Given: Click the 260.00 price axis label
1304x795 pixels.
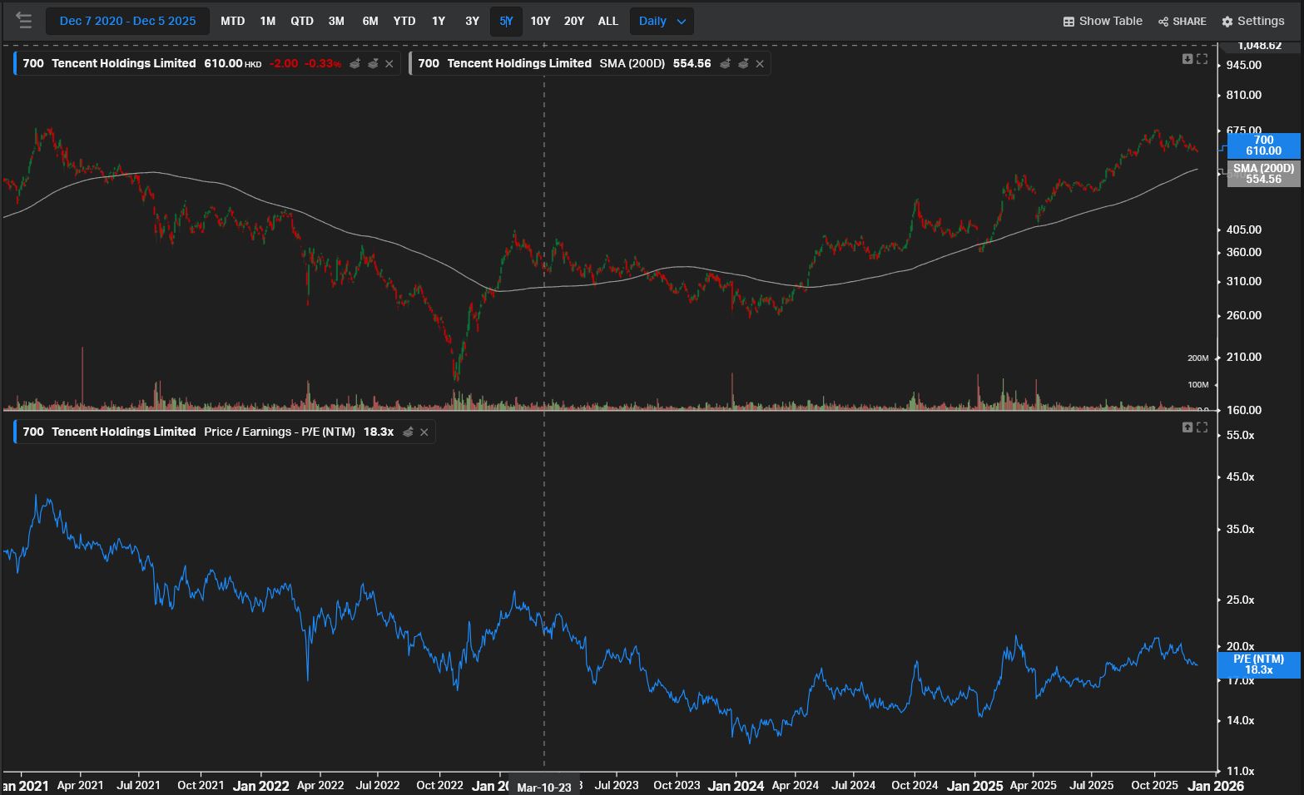Looking at the screenshot, I should tap(1244, 315).
